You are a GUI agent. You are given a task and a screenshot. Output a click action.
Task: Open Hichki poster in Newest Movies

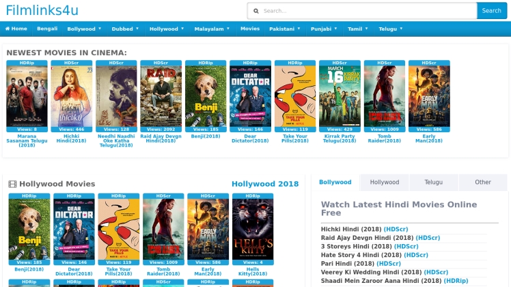[71, 96]
